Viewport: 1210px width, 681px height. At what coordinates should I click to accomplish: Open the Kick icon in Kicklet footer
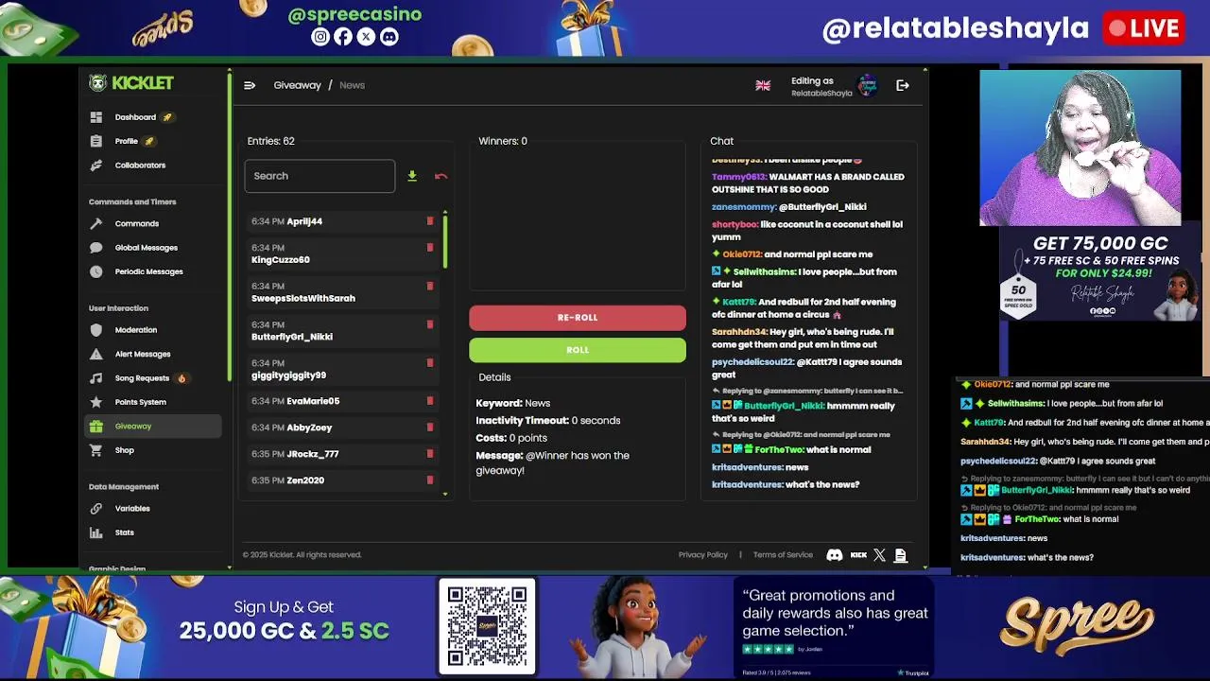tap(858, 555)
